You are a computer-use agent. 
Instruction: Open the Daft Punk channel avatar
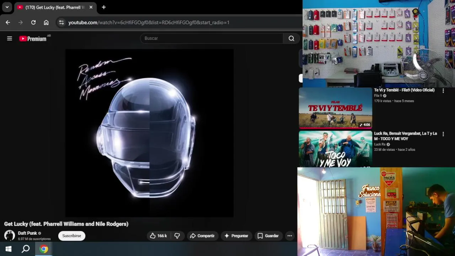[10, 235]
